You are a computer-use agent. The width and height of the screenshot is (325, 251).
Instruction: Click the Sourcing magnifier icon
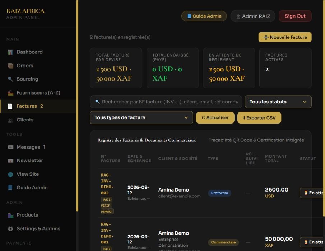click(10, 79)
